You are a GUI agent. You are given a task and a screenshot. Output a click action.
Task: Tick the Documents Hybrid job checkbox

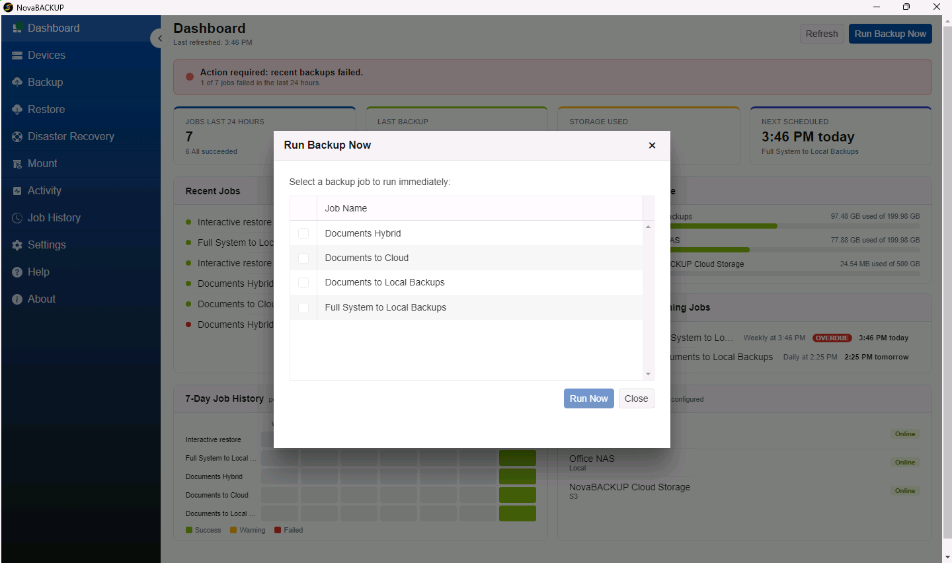[x=303, y=233]
